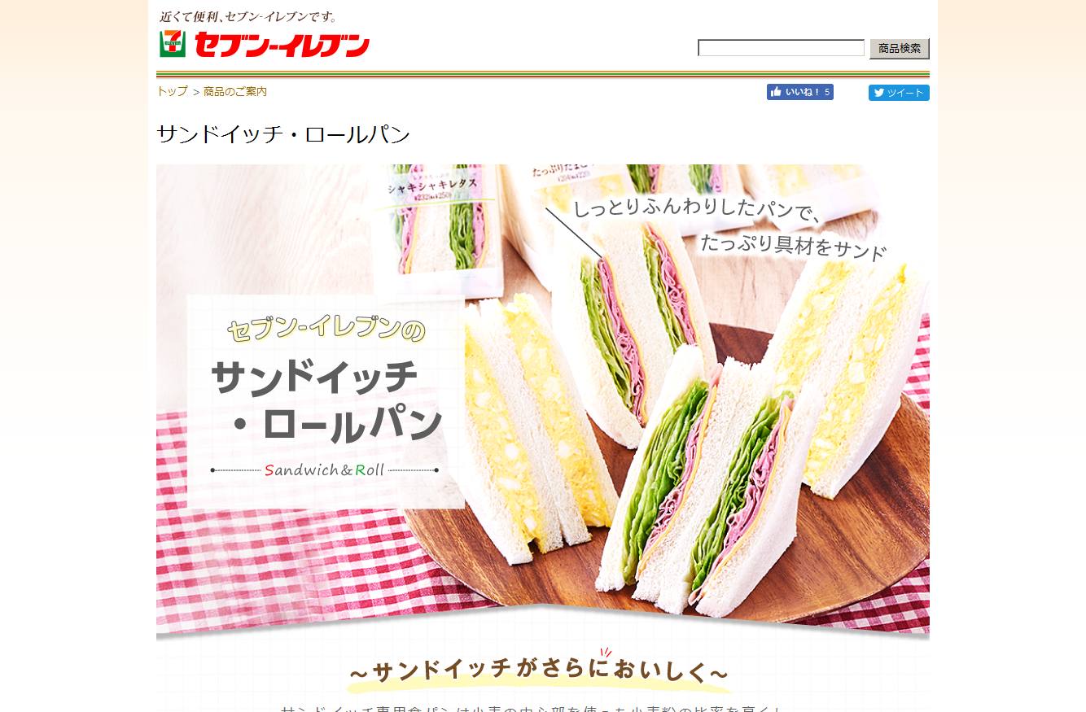The image size is (1086, 712).
Task: Click the サンドイッチ・ロールパン page heading
Action: coord(283,134)
